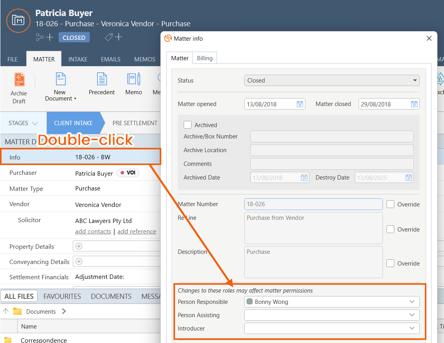Click the Matter info dialog logo icon
The width and height of the screenshot is (444, 343).
click(168, 38)
